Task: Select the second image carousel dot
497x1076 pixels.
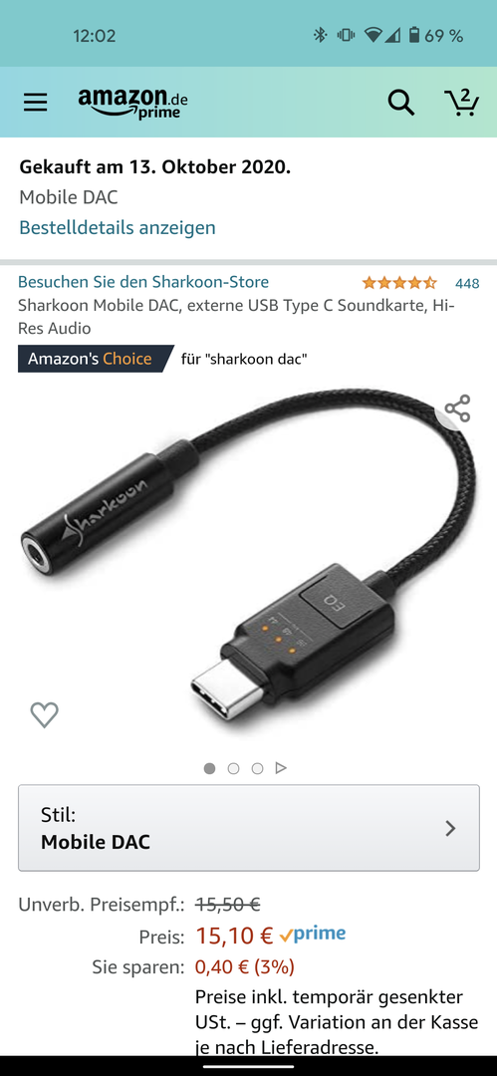Action: pos(233,768)
